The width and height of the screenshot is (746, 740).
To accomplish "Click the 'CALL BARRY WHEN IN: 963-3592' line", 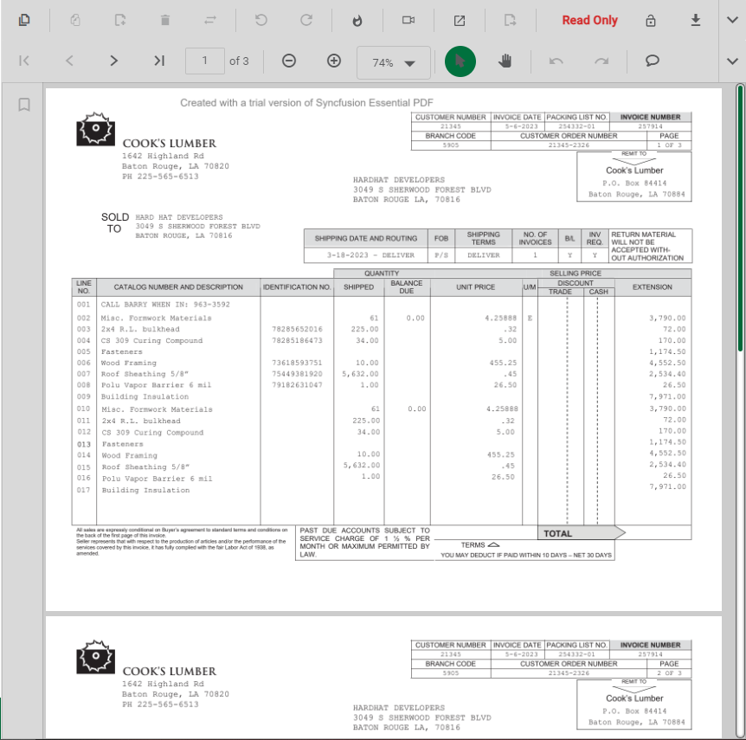I will 165,305.
